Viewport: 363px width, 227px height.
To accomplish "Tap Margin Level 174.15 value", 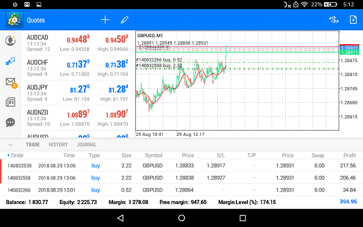I will [x=268, y=202].
